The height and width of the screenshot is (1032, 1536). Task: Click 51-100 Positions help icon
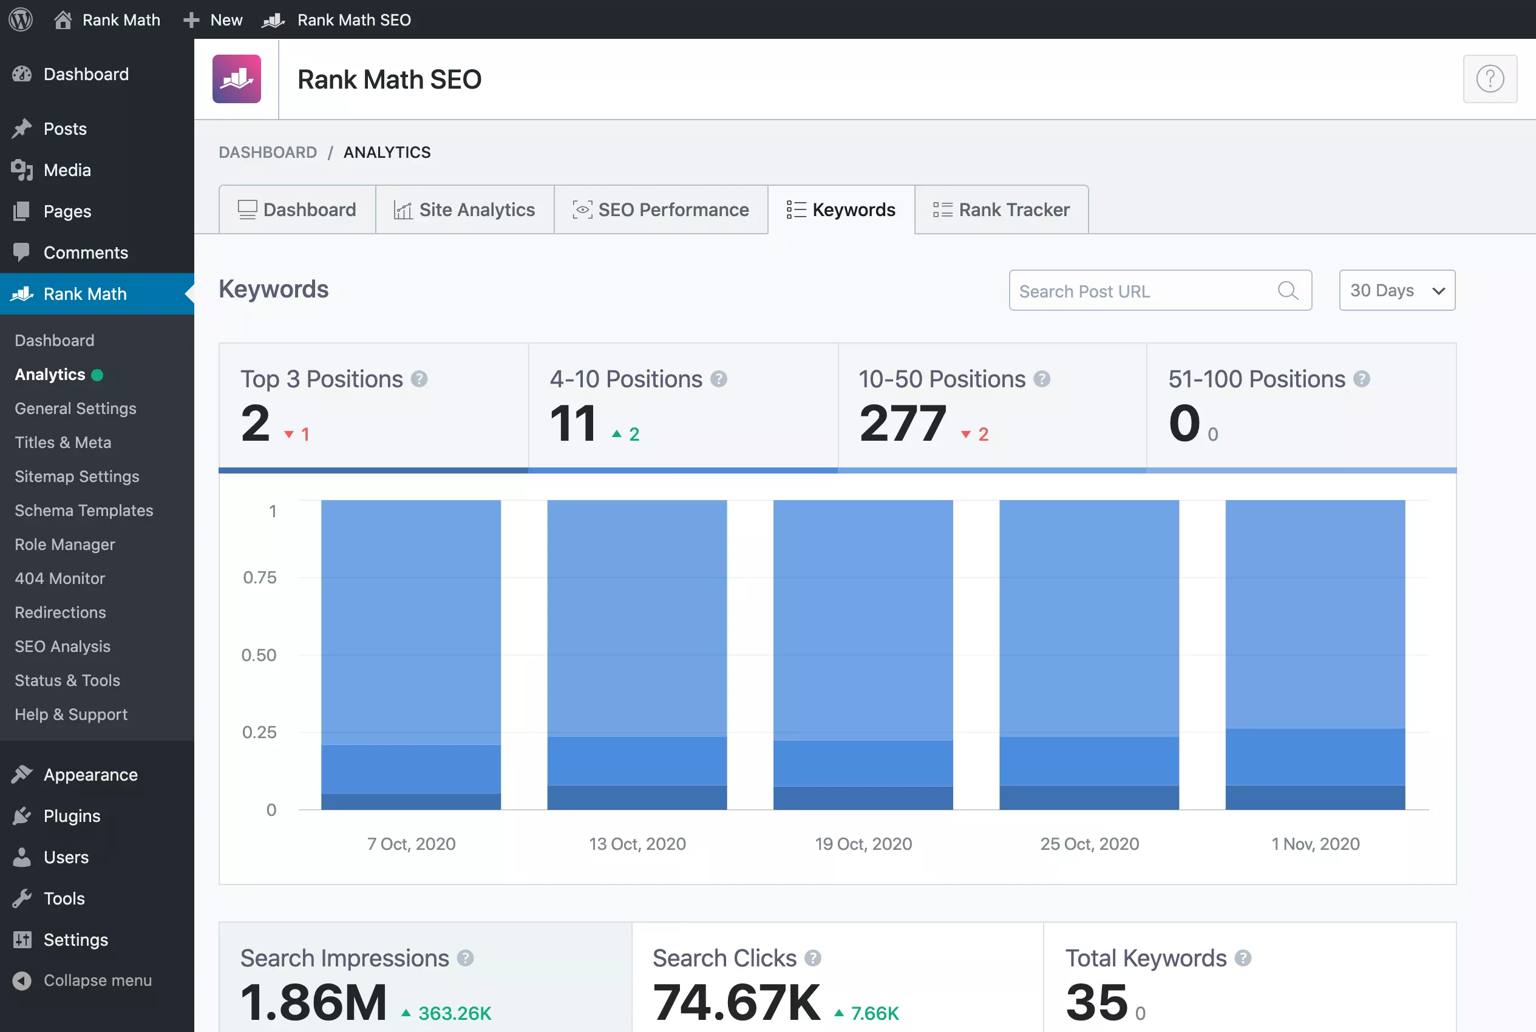click(x=1362, y=379)
